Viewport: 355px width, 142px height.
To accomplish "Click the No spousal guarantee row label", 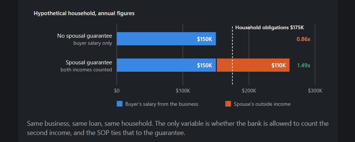I will [84, 36].
